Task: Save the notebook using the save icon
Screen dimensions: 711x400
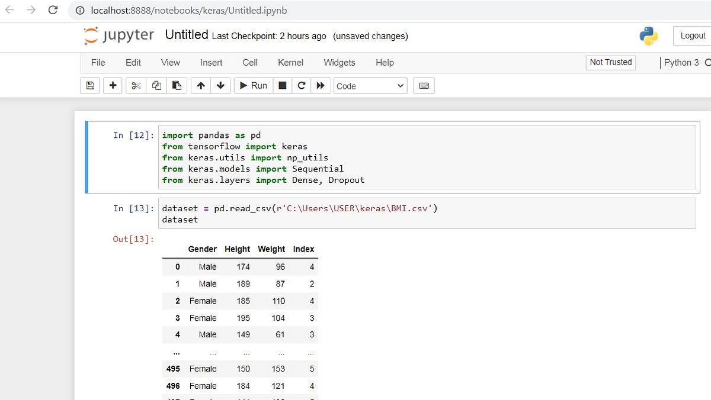Action: point(89,85)
